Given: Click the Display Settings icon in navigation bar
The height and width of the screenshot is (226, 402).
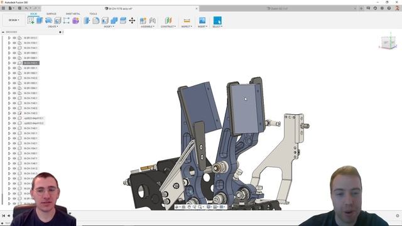Looking at the screenshot, I should click(x=209, y=207).
